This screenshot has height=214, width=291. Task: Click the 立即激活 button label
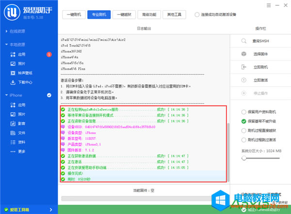click(260, 80)
